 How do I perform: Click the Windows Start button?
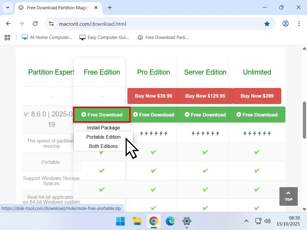click(121, 221)
